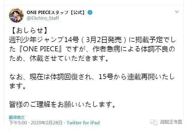
Task: Translate the tweet via 翻译推文
Action: click(19, 117)
